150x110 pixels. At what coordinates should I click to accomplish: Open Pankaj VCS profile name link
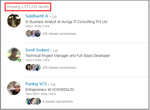tap(36, 84)
